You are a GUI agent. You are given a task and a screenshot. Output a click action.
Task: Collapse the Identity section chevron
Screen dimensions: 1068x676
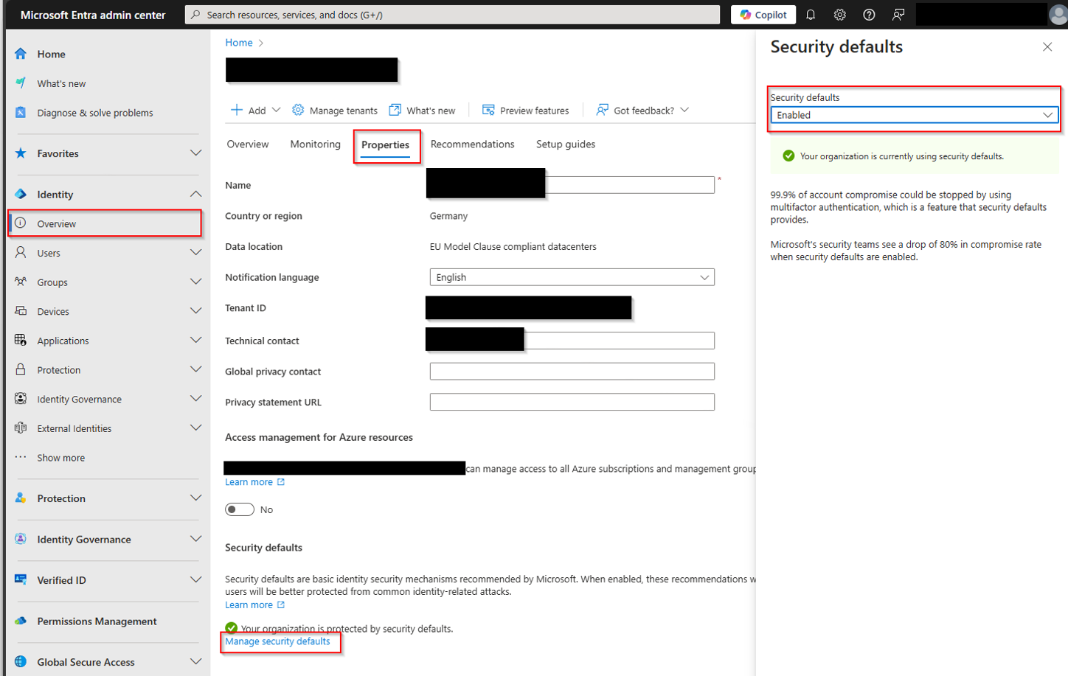point(195,195)
